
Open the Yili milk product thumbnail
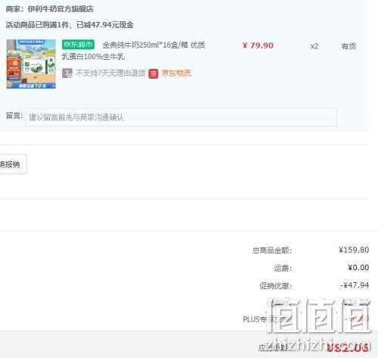[x=31, y=64]
